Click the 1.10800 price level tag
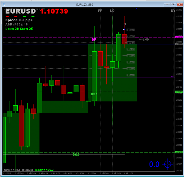The image size is (184, 177). [x=131, y=36]
